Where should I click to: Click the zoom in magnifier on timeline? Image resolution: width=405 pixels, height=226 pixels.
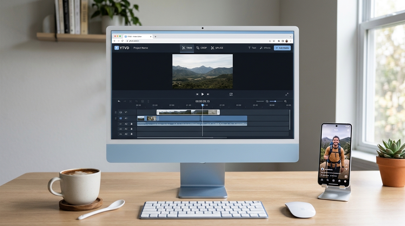pos(285,101)
